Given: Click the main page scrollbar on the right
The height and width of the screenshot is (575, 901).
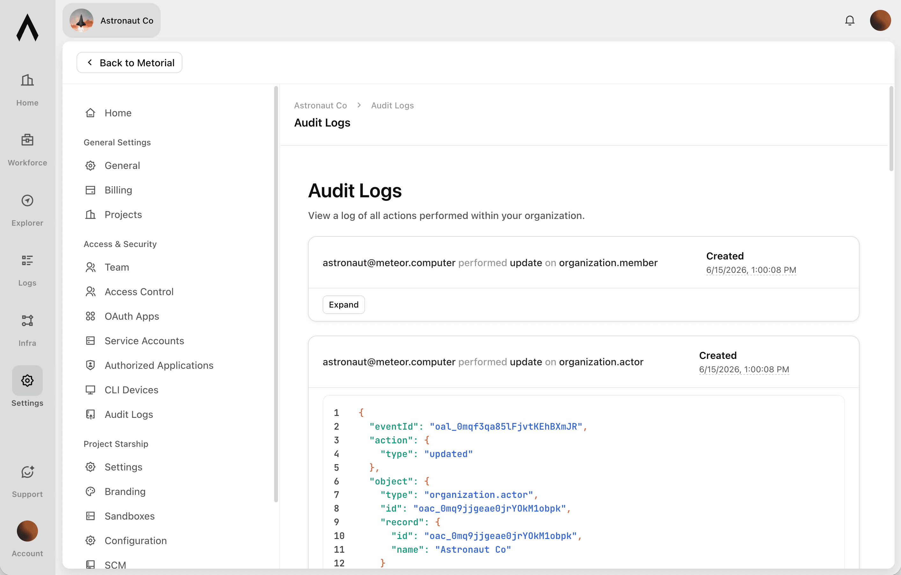Looking at the screenshot, I should 891,128.
